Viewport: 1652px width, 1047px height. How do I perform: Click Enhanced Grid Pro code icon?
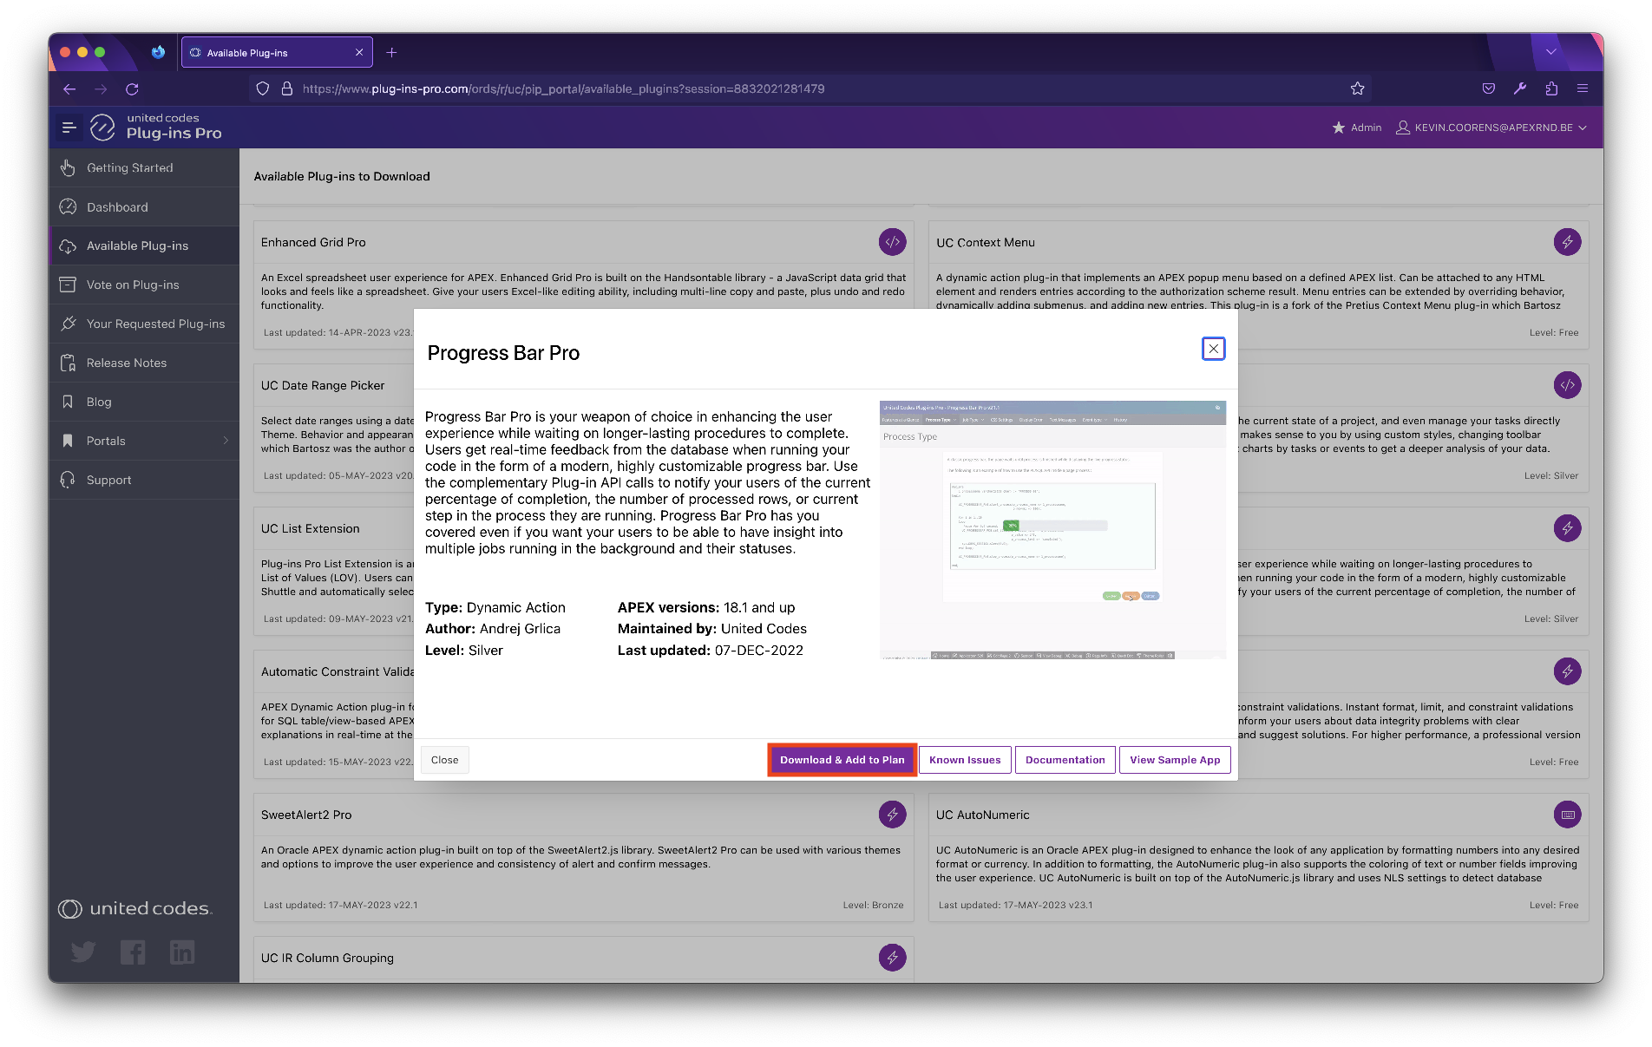coord(892,242)
